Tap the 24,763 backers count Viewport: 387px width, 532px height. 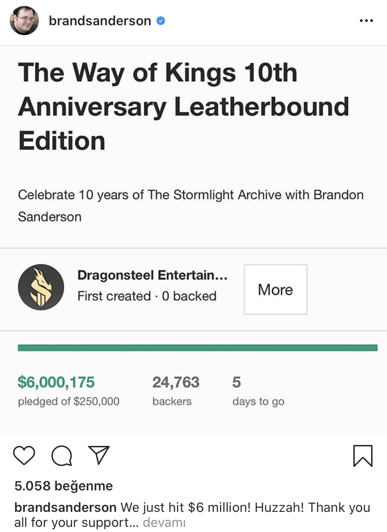tap(176, 382)
